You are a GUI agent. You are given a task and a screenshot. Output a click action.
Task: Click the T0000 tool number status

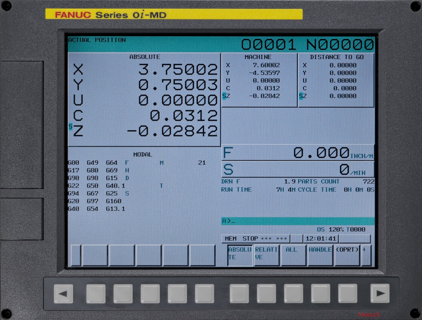pos(356,229)
